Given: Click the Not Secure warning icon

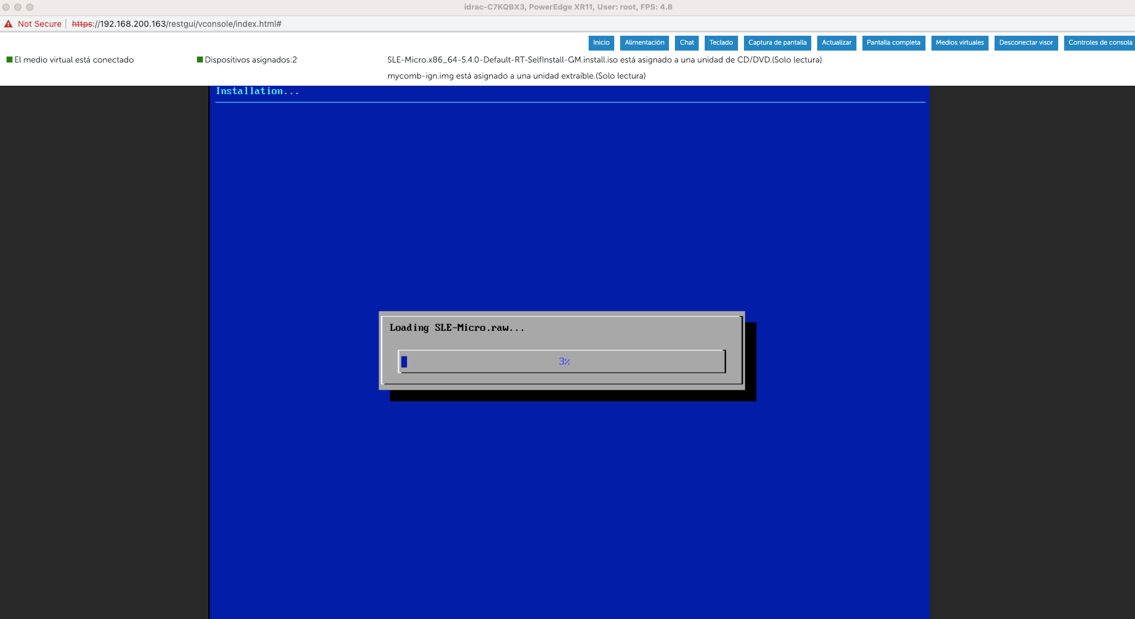Looking at the screenshot, I should click(x=8, y=24).
